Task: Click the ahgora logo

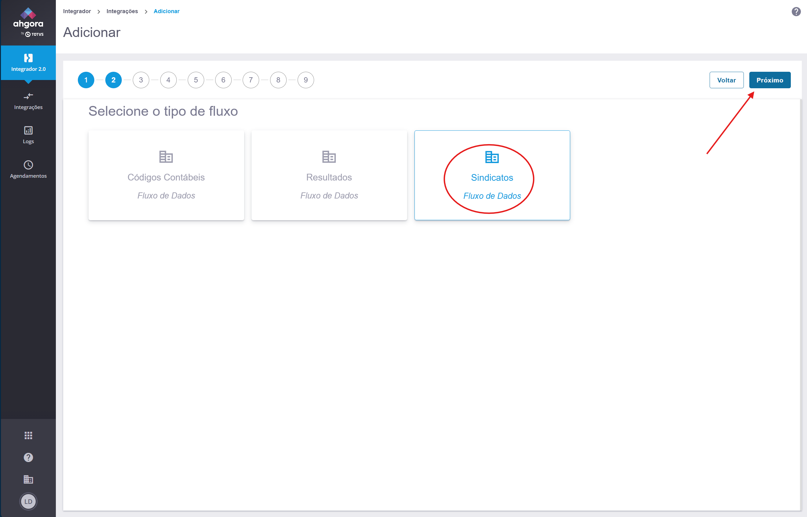Action: coord(28,22)
